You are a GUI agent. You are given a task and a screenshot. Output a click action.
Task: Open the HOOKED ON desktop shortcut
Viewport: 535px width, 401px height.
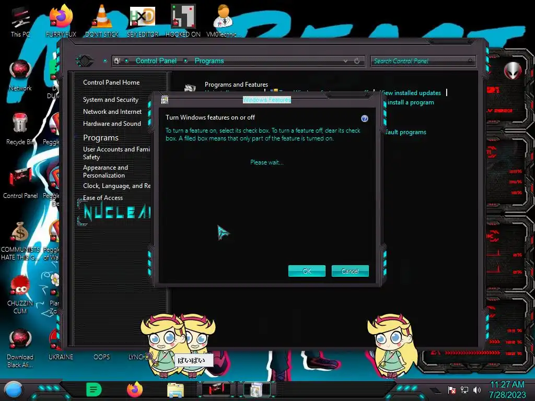pyautogui.click(x=183, y=21)
